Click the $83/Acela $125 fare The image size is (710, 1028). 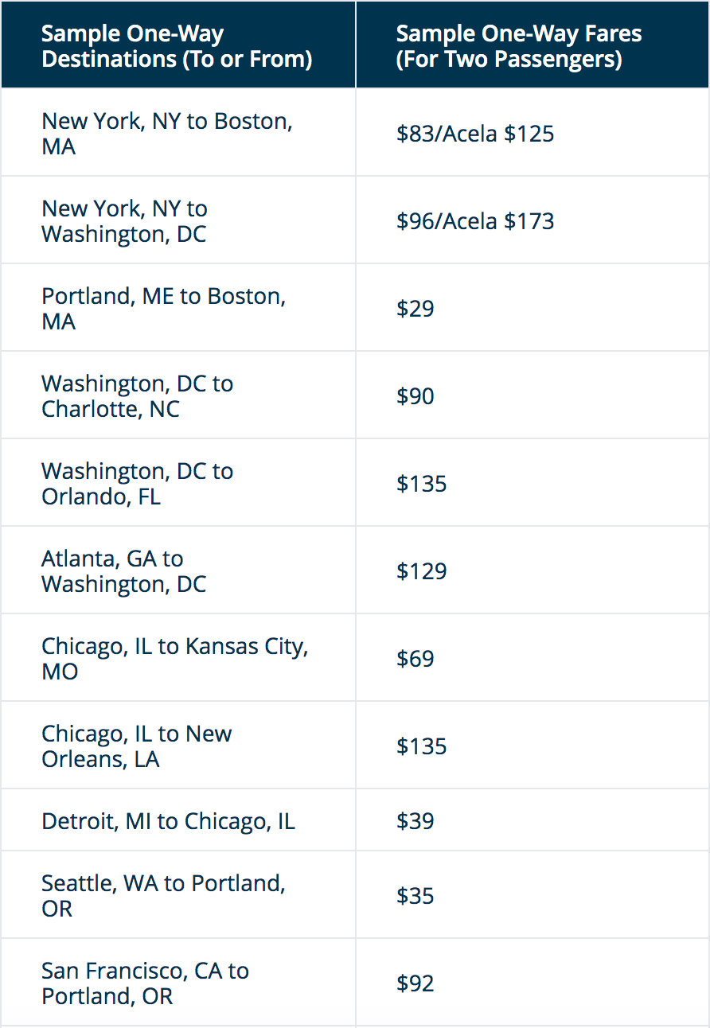tap(475, 134)
